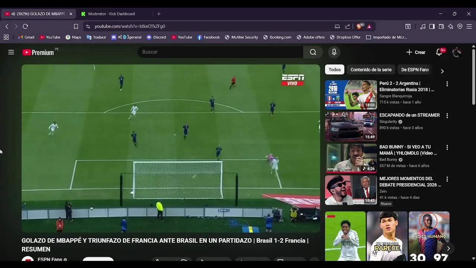Focus the Buscar search field
476x268 pixels.
click(x=221, y=52)
